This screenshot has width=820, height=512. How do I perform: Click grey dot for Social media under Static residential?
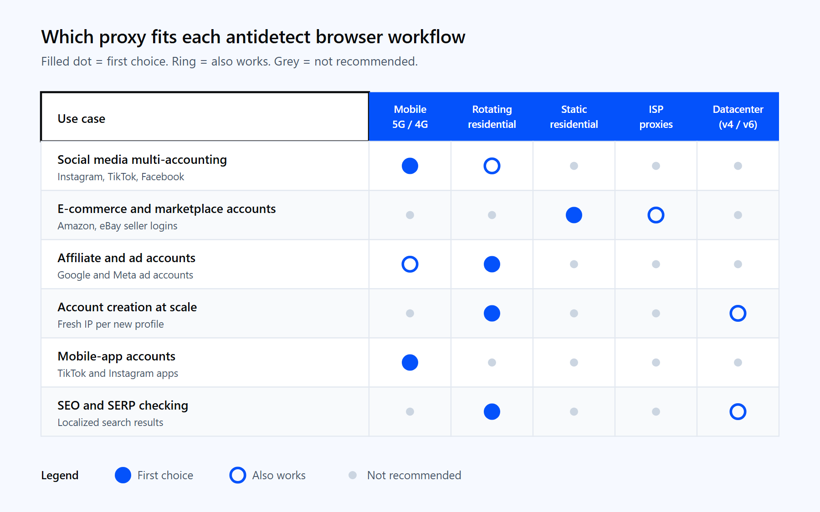[574, 166]
